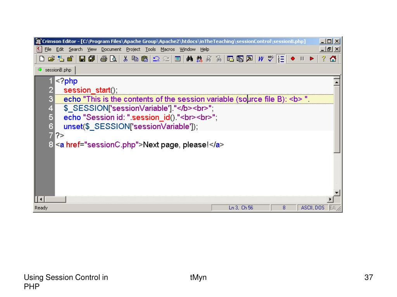Expand the Document menu

[x=111, y=49]
